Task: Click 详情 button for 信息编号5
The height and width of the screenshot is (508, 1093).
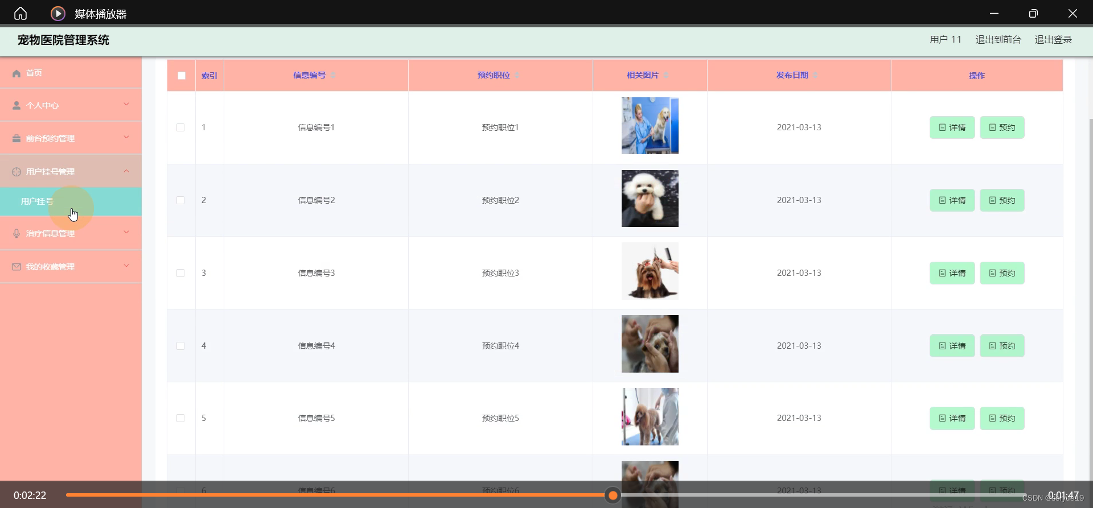Action: pyautogui.click(x=952, y=418)
